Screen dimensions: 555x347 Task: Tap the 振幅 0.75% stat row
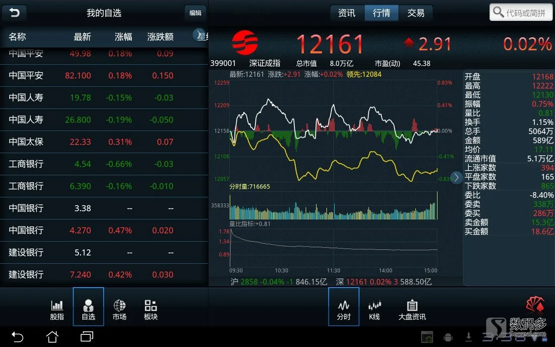tap(509, 104)
